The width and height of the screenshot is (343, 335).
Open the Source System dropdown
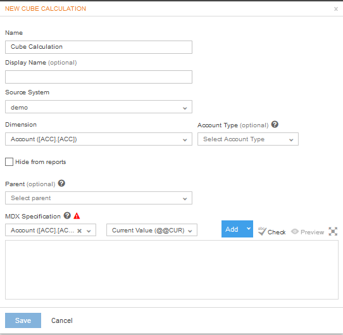[x=99, y=107]
